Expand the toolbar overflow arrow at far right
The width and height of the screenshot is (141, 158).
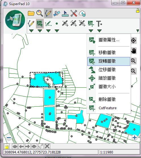click(138, 31)
